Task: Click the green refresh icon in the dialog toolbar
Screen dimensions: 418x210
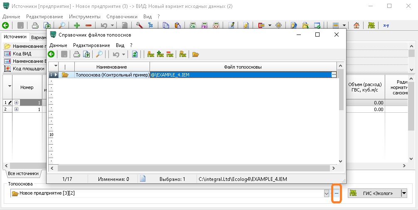Action: (x=135, y=54)
